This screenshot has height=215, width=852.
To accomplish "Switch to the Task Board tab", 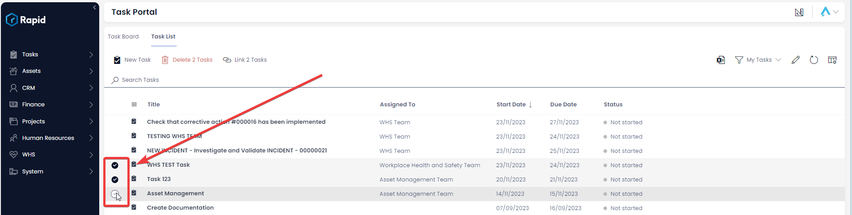I will pos(123,37).
